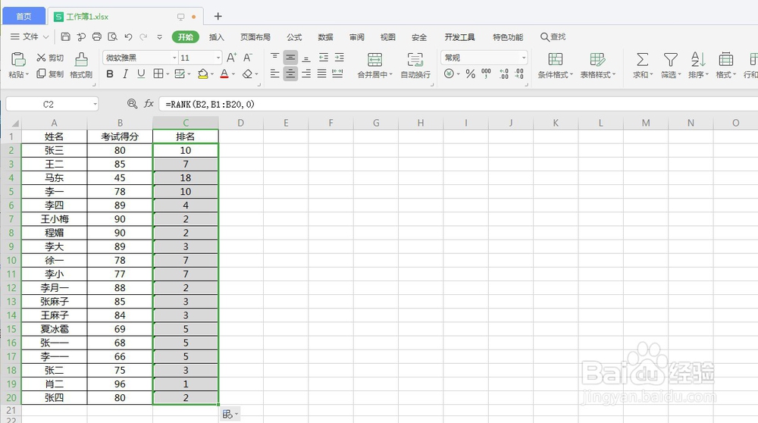Open the 文件 file menu
Viewport: 758px width, 423px height.
(30, 36)
